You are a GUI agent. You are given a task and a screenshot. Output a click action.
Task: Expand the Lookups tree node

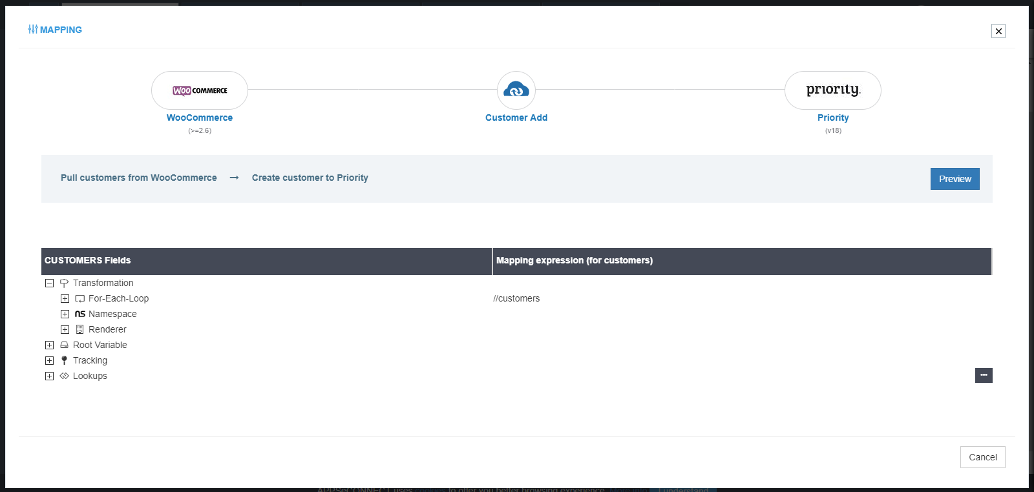pos(49,376)
